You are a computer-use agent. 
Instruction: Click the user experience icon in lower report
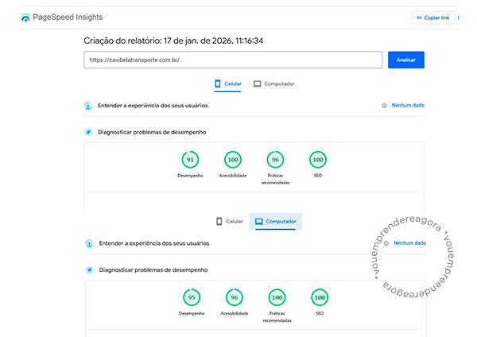pyautogui.click(x=89, y=243)
